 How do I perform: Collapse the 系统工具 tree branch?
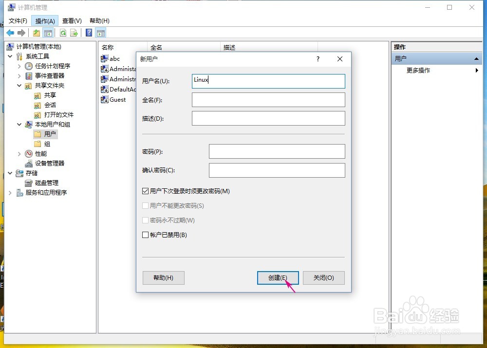coord(10,56)
